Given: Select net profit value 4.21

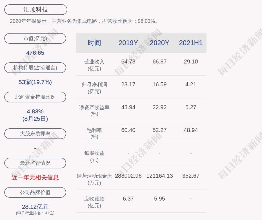Looking at the screenshot, I should click(x=191, y=84).
